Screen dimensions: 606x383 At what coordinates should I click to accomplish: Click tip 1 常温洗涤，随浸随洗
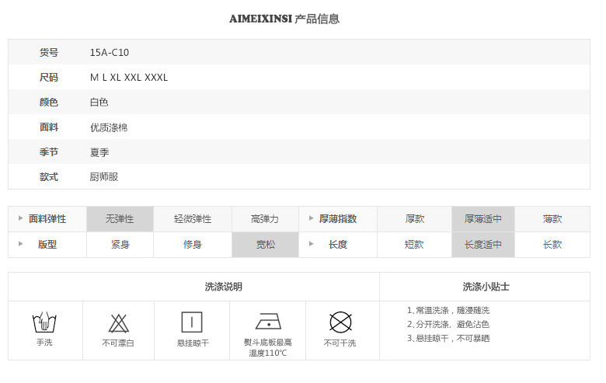tap(448, 310)
